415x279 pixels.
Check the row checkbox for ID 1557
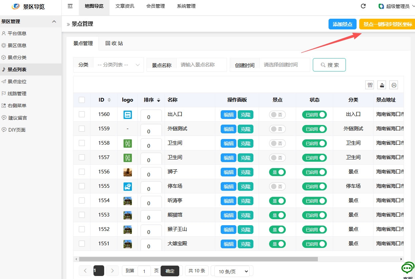coord(82,157)
